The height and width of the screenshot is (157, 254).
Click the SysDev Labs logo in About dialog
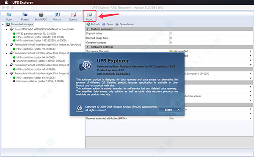point(80,109)
